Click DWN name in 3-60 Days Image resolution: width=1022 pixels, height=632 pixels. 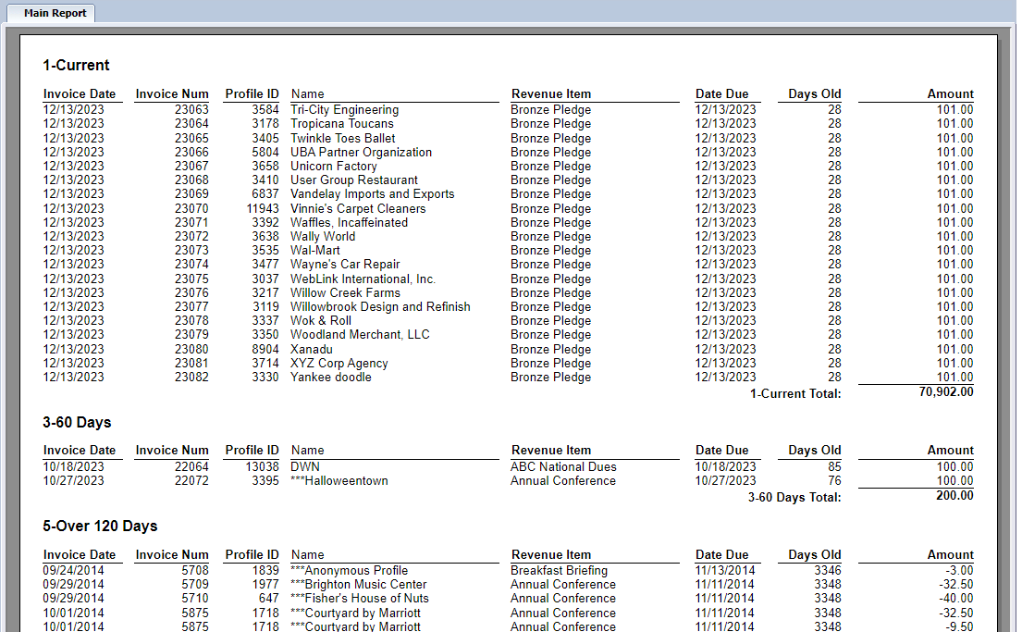tap(305, 467)
